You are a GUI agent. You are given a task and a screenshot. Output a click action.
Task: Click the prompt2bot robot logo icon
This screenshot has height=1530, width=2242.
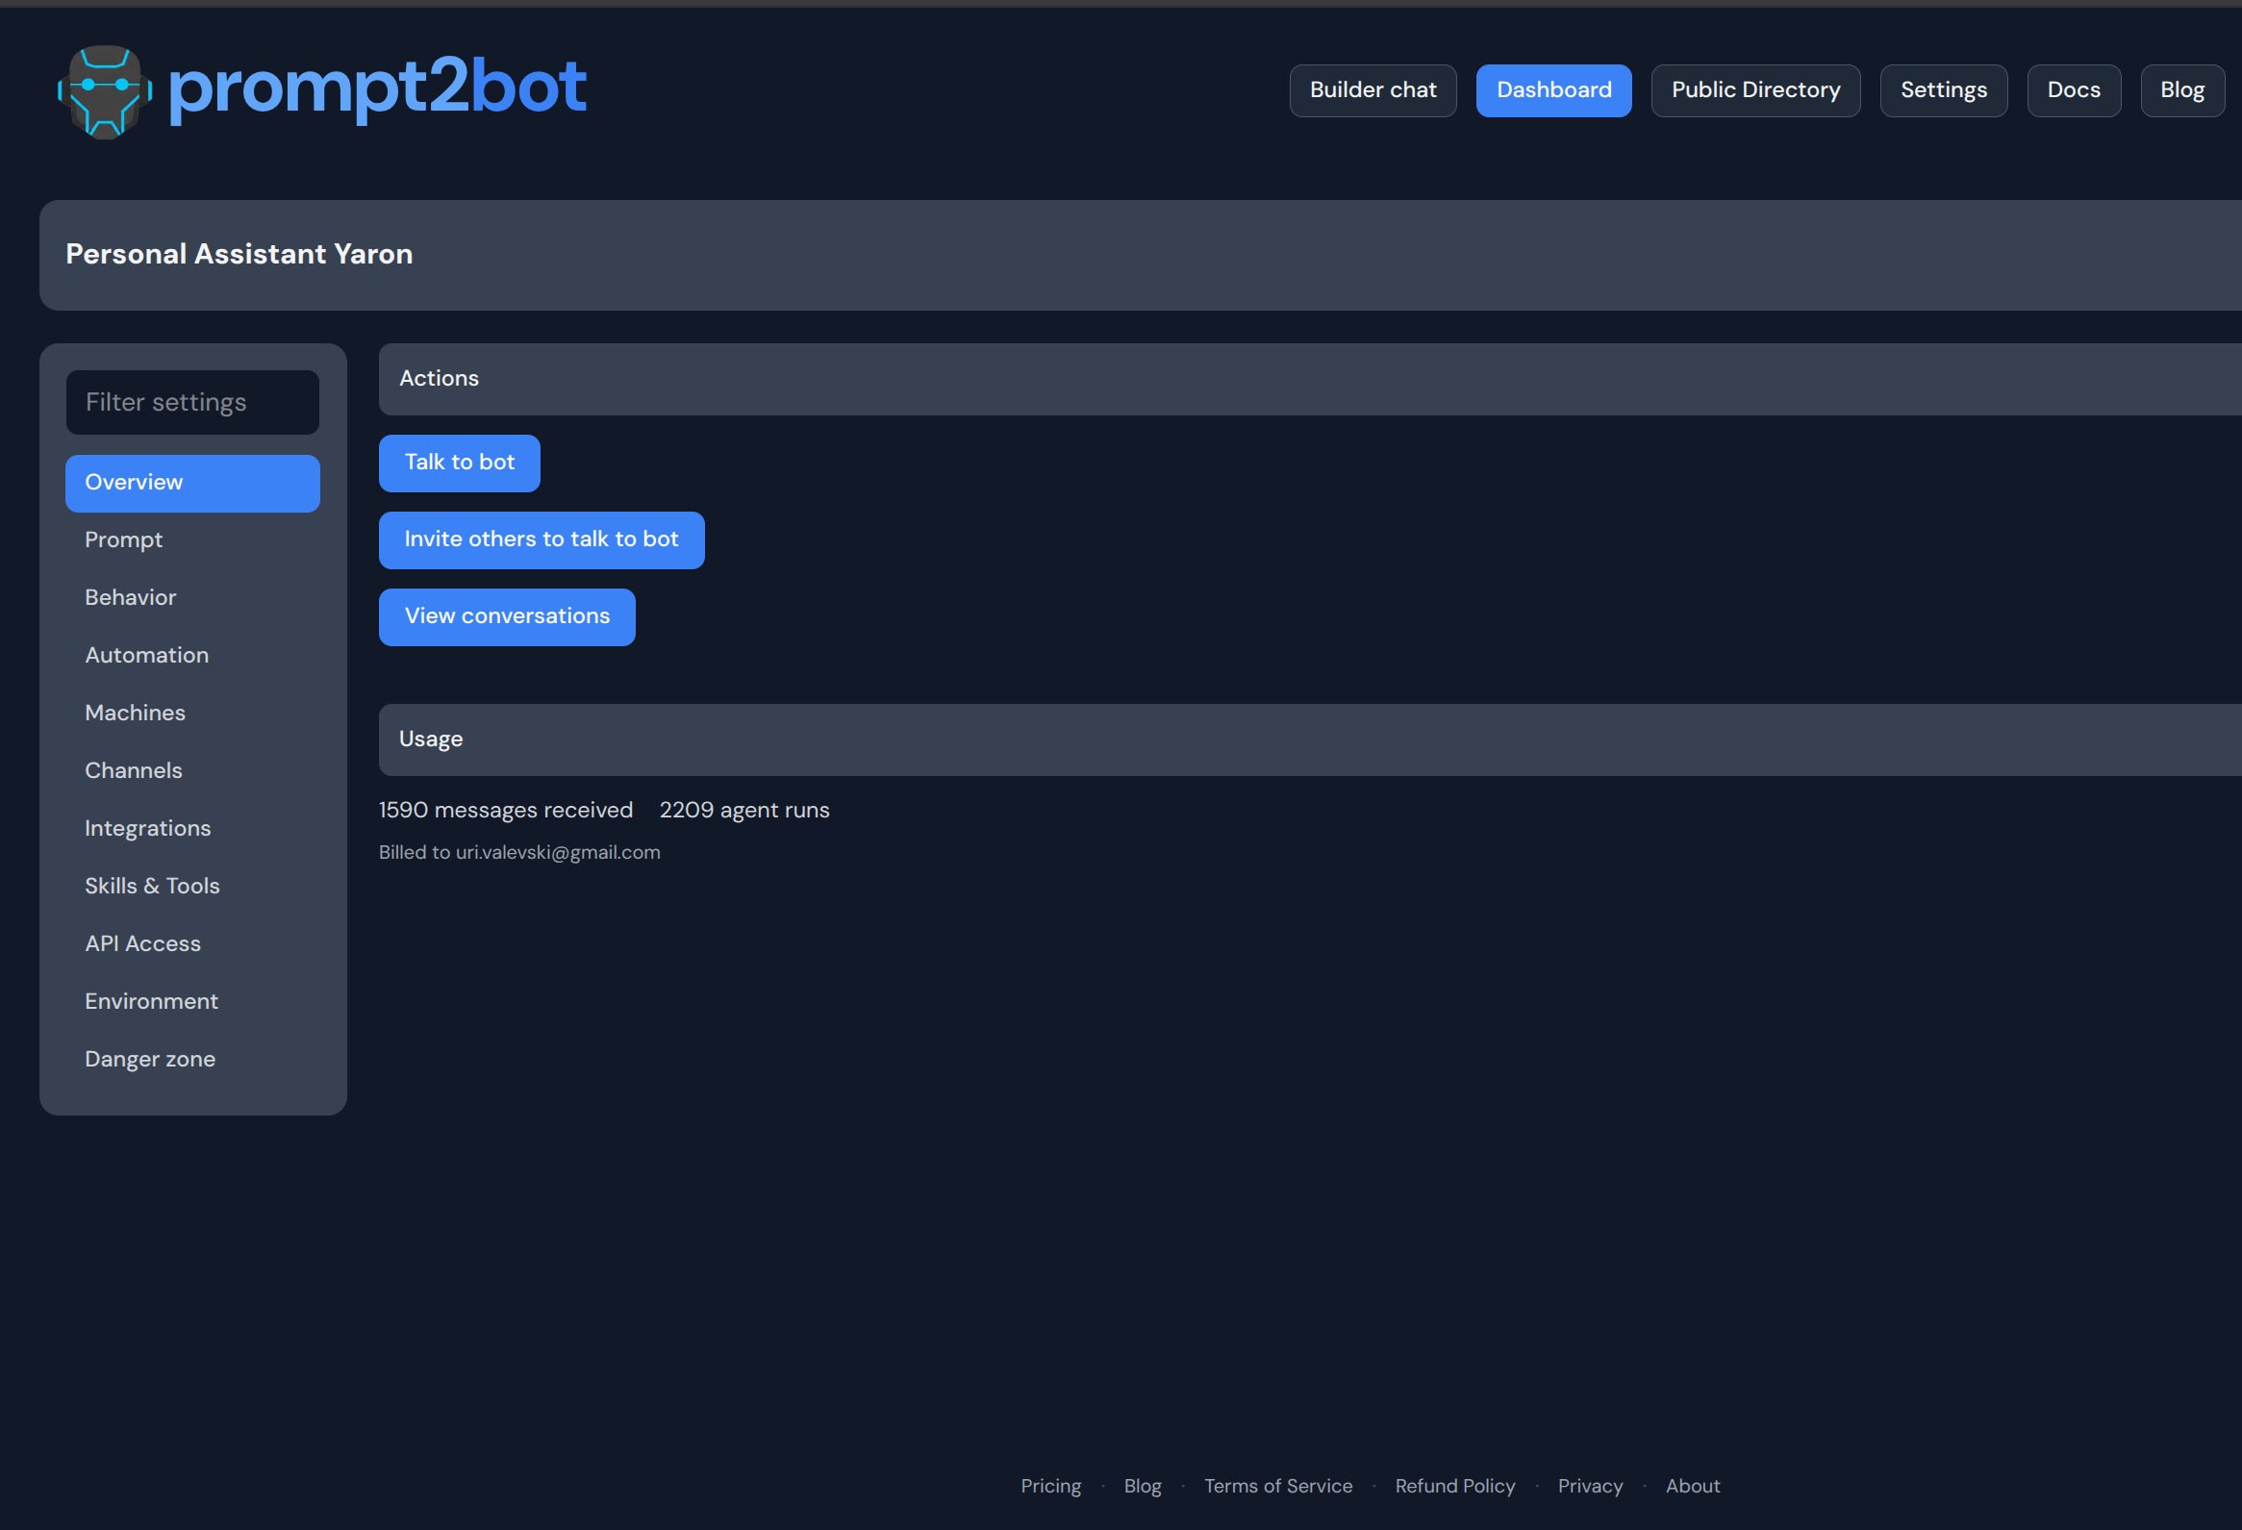104,90
